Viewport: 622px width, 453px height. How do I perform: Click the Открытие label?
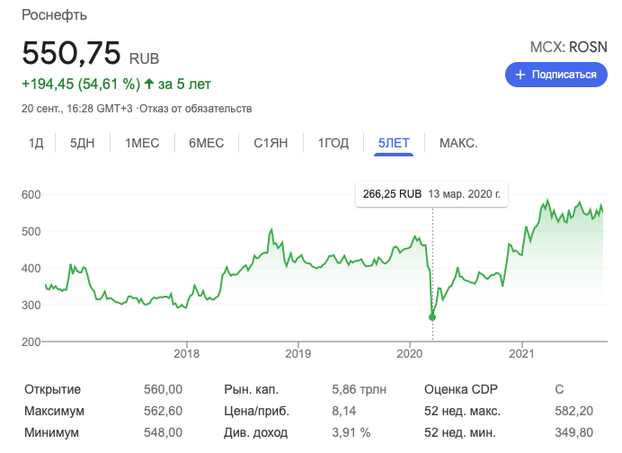(x=52, y=389)
